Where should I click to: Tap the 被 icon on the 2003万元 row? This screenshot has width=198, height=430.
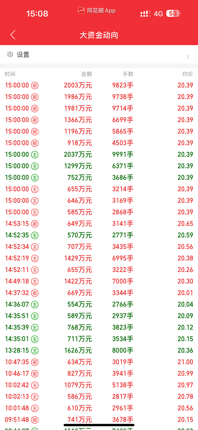[35, 85]
